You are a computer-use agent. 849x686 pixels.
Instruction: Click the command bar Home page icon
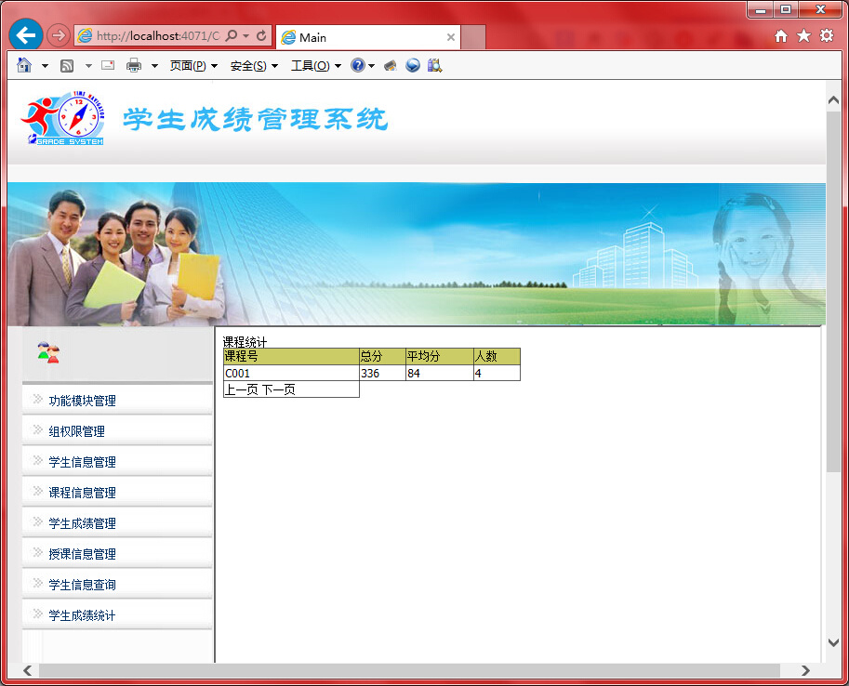[24, 65]
